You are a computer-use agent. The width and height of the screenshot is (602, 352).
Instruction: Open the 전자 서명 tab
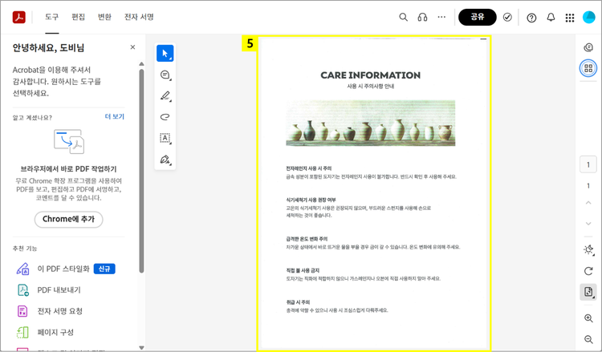[139, 17]
